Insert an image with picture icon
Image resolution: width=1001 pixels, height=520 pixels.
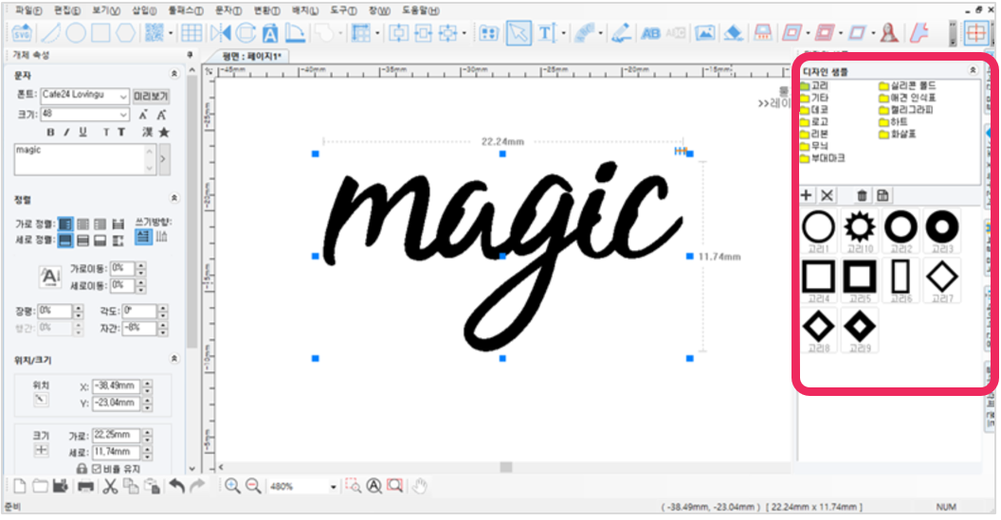point(705,32)
